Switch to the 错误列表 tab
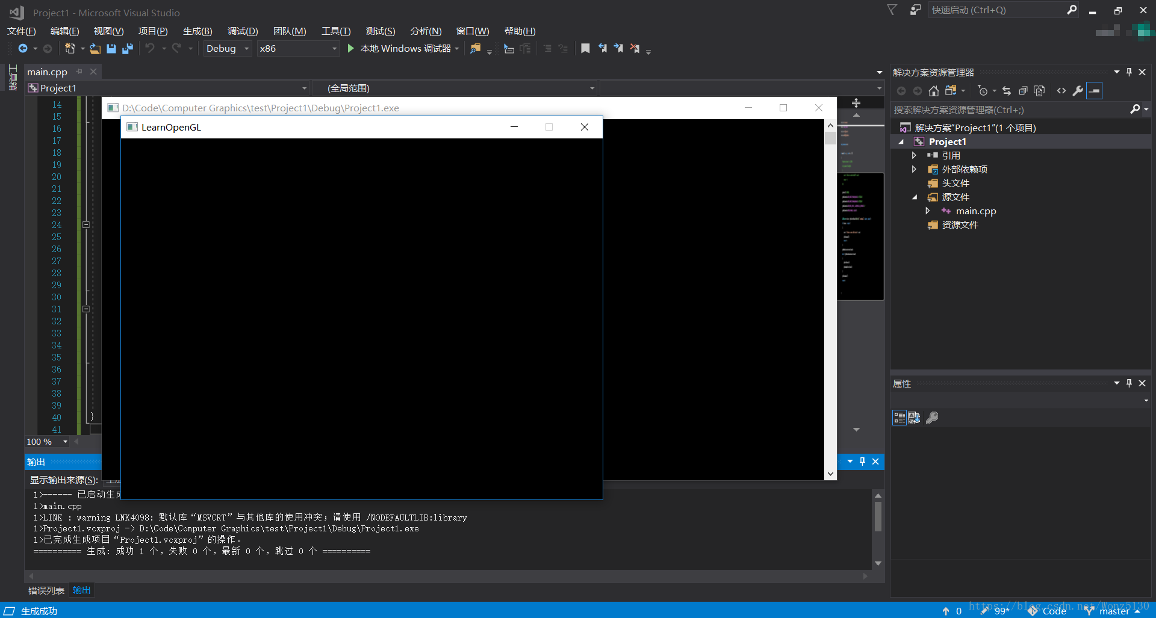The image size is (1156, 618). [46, 590]
